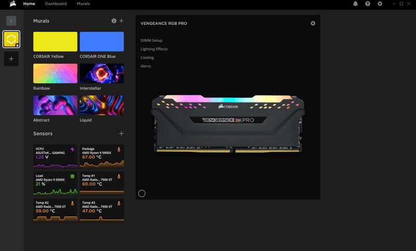Open the notifications bell
The height and width of the screenshot is (251, 416).
tap(355, 4)
